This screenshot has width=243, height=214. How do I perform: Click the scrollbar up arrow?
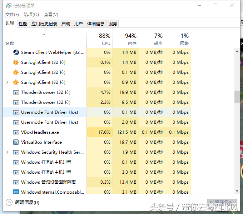(x=237, y=52)
